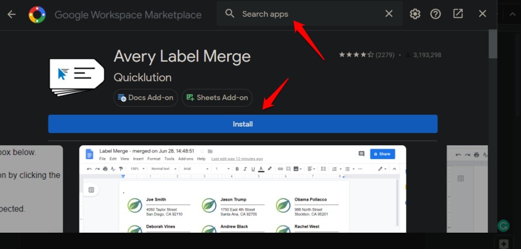Viewport: 521px width, 249px height.
Task: Go back with the left arrow icon
Action: [x=12, y=14]
